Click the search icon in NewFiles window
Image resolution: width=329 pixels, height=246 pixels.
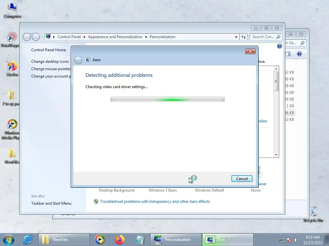[x=302, y=43]
